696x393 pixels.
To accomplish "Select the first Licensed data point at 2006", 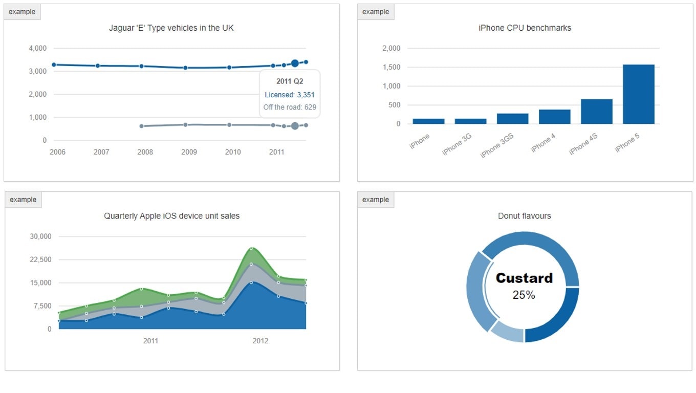I will click(54, 64).
